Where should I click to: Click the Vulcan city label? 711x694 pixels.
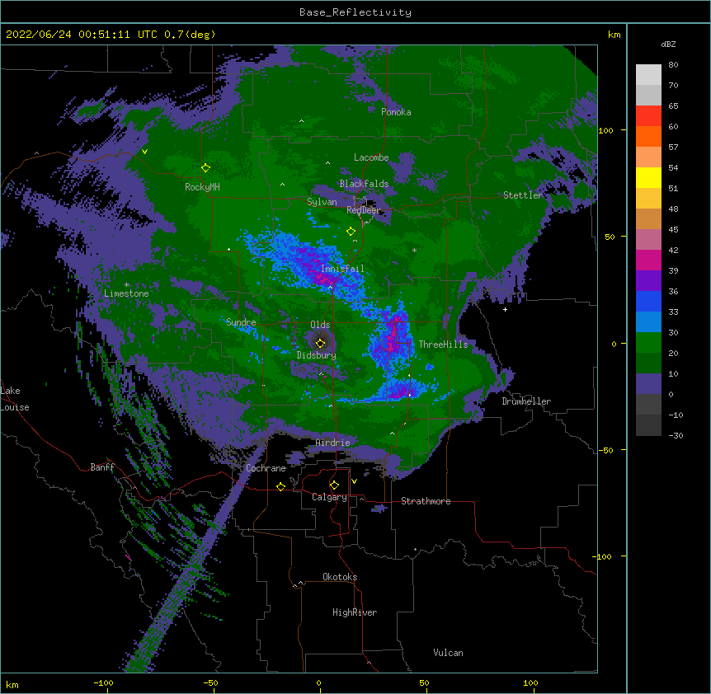tap(448, 653)
